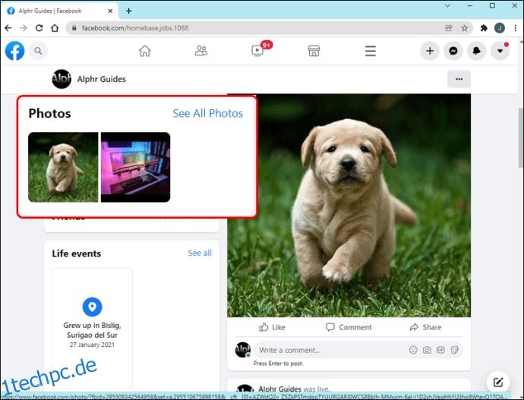Open the Grew up in Bislig life event

(92, 327)
